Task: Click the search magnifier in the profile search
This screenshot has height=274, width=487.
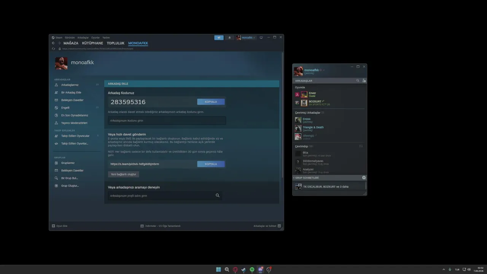Action: click(x=218, y=196)
